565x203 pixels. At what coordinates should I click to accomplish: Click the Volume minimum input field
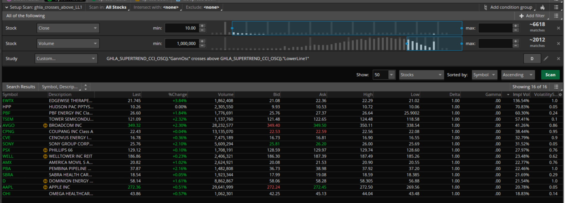181,44
